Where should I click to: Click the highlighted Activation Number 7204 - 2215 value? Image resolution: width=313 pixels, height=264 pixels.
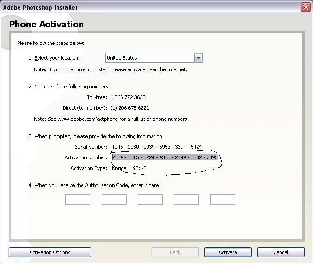tap(165, 157)
